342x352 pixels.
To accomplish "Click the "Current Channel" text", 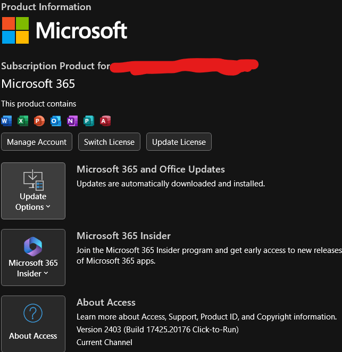I will point(104,342).
